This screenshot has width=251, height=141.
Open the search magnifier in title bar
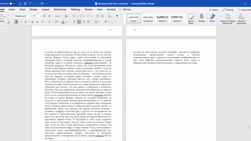pyautogui.click(x=246, y=4)
